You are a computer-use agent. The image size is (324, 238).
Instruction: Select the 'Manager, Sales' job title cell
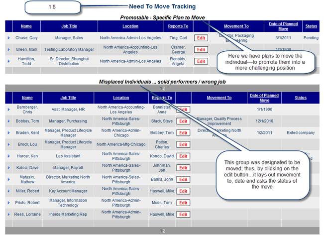69,38
